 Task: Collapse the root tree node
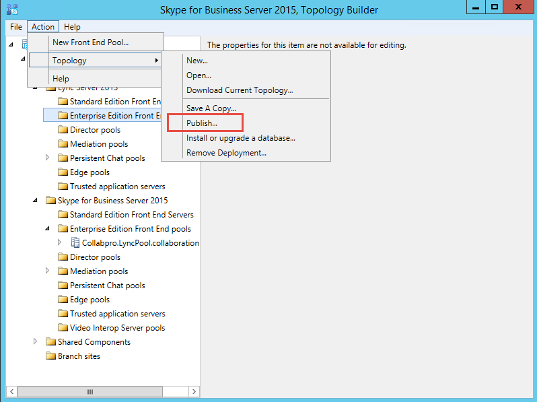coord(11,44)
